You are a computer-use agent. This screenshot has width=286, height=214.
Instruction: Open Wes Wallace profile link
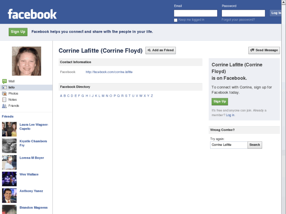(x=29, y=174)
